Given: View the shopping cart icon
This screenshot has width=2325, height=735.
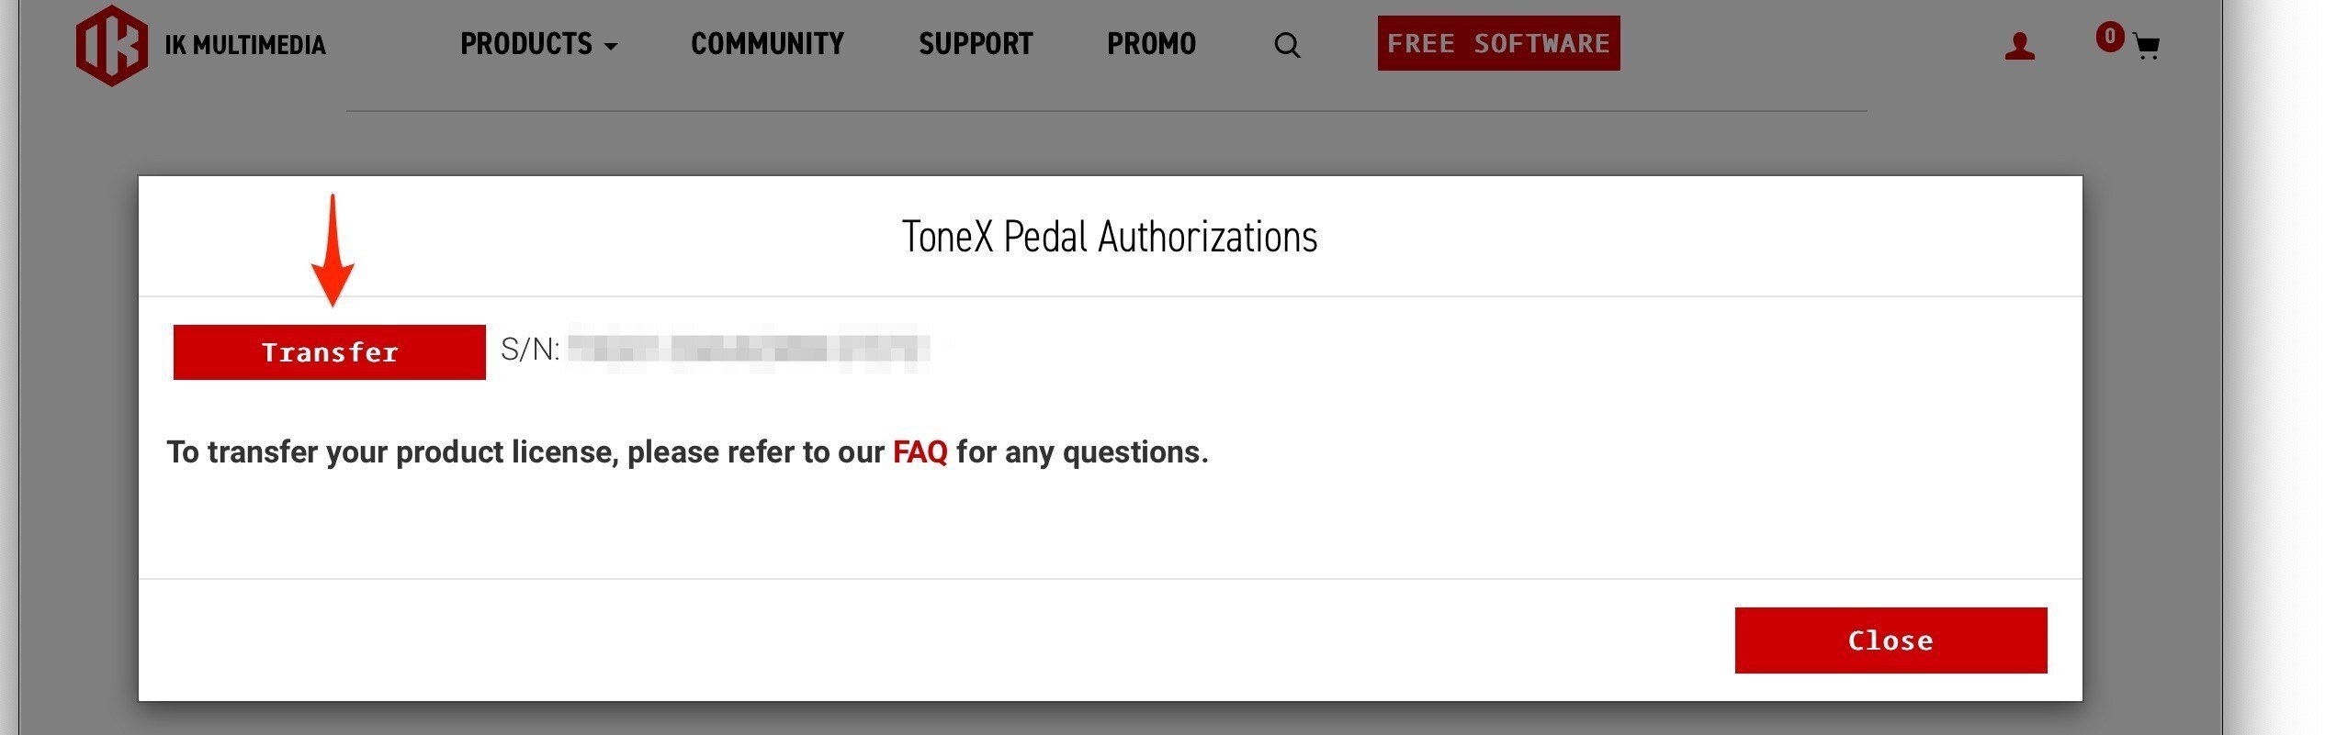Looking at the screenshot, I should pyautogui.click(x=2147, y=48).
